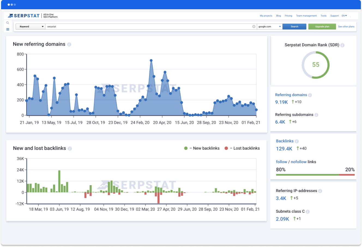Click info icon next to New and lost backlinks
This screenshot has height=247, width=362.
click(x=70, y=149)
